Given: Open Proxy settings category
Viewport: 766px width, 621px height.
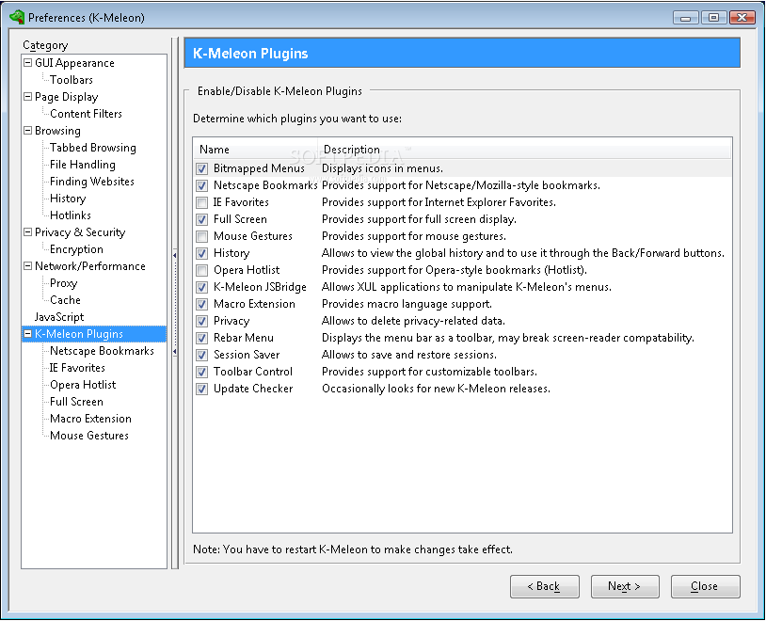Looking at the screenshot, I should 63,283.
